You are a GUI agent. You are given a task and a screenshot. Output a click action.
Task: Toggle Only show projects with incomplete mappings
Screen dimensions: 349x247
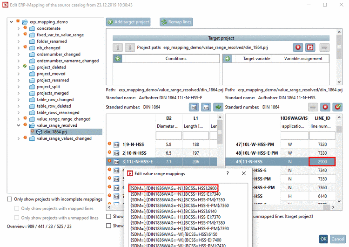10,199
